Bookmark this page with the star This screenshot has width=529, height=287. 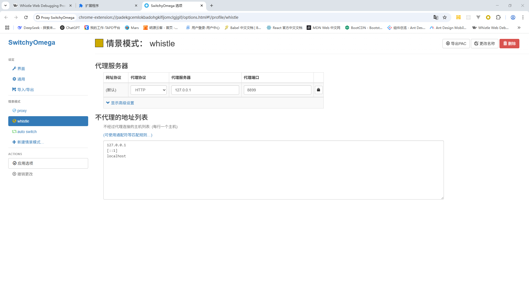445,17
